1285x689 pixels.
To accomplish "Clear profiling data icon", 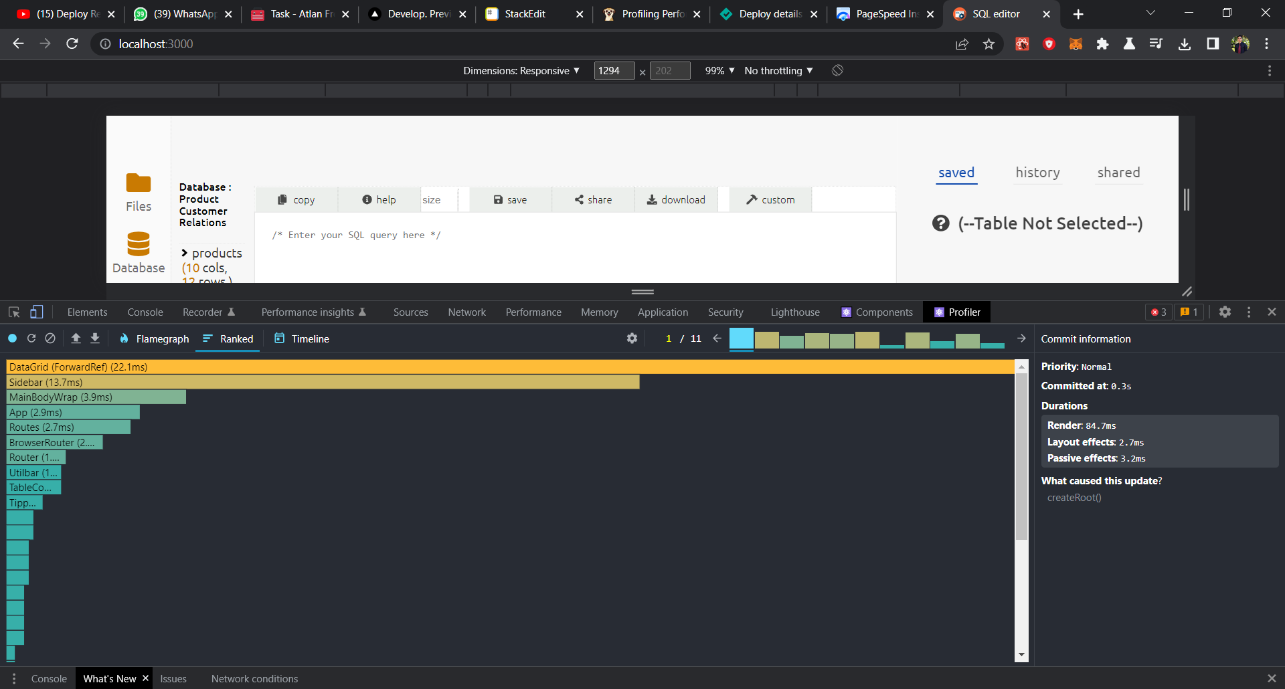I will pos(50,338).
